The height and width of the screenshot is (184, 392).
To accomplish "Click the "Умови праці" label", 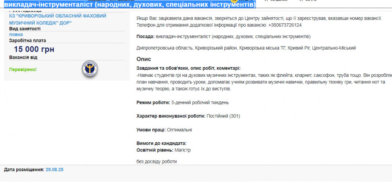I will click(151, 130).
